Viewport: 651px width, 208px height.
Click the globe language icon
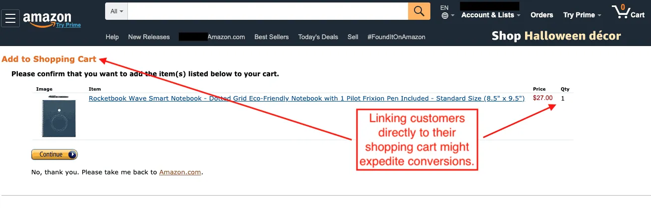[445, 15]
